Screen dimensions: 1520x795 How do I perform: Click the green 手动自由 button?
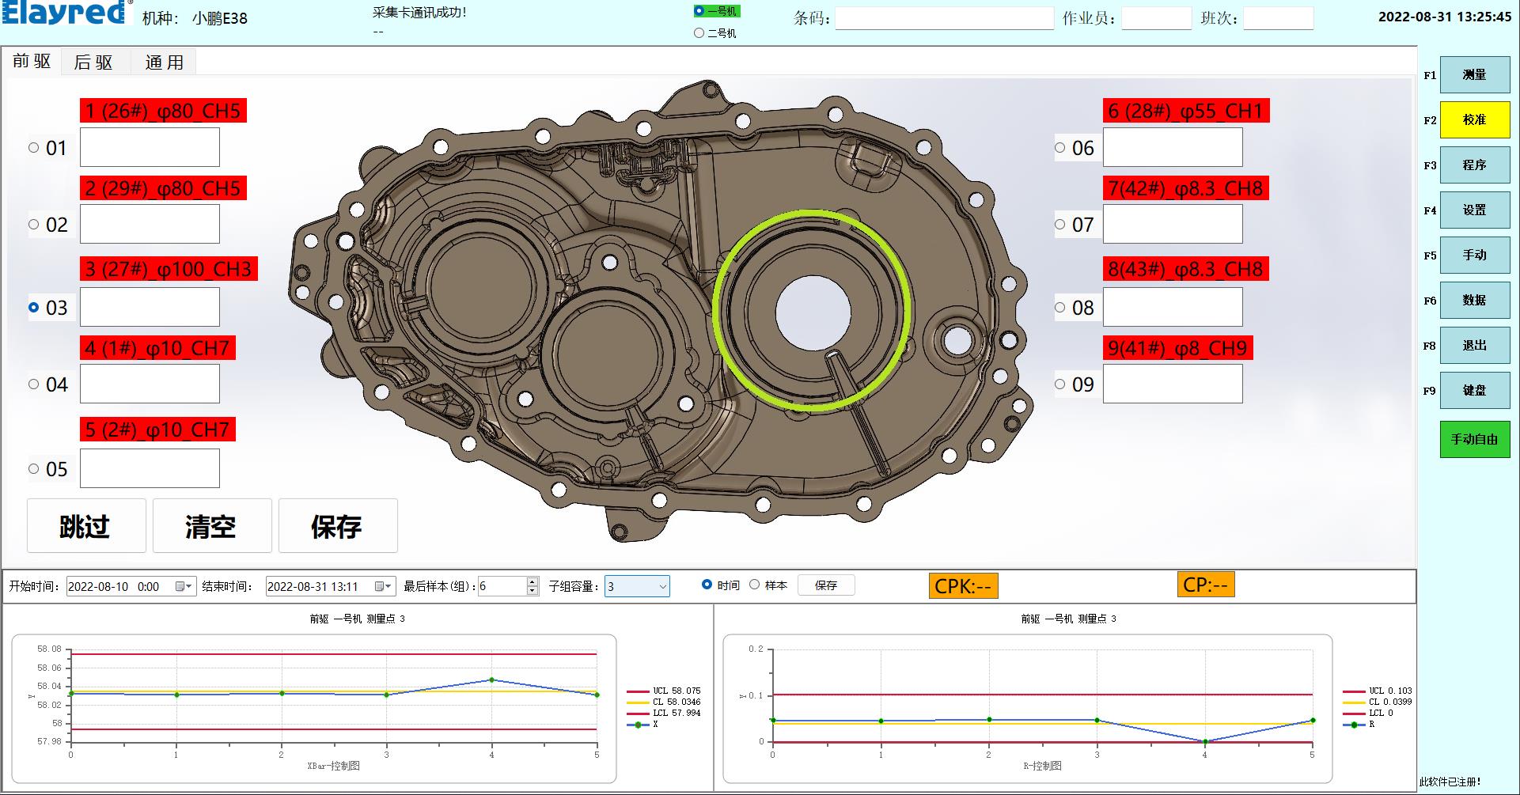point(1474,440)
